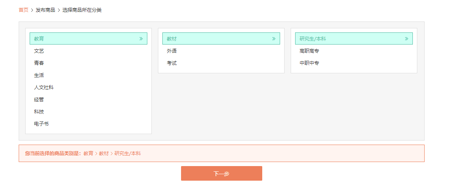This screenshot has width=451, height=192.
Task: Click the double-arrow icon beside 教材
Action: [x=274, y=39]
